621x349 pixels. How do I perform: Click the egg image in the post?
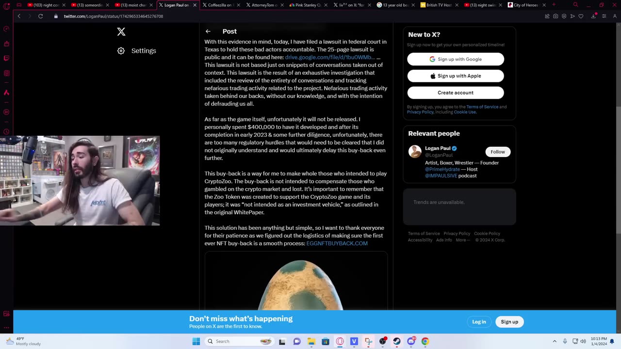[296, 281]
